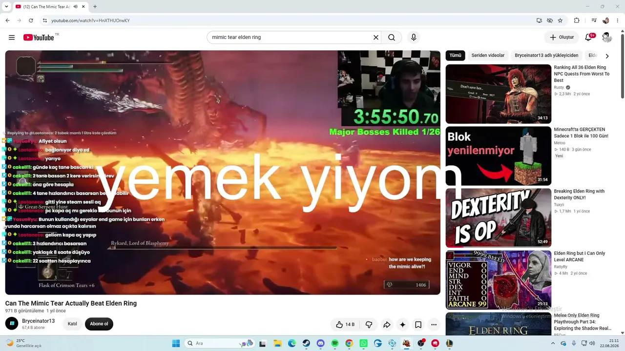This screenshot has height=351, width=625.
Task: Install app icon in the address bar
Action: click(539, 20)
